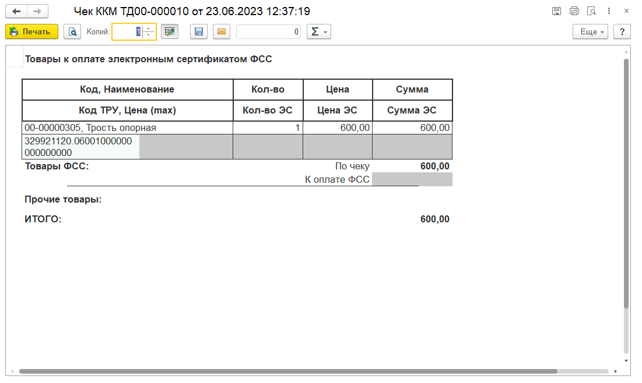This screenshot has height=383, width=642.
Task: Open the Еще dropdown menu
Action: (x=591, y=31)
